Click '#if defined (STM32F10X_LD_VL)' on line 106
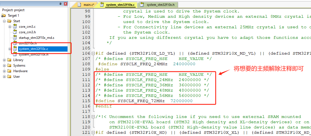311x136 pixels. [136, 54]
